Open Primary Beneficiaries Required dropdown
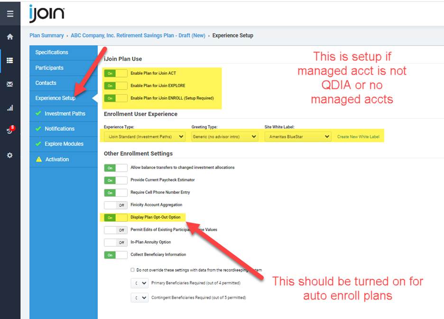The image size is (444, 319). tap(139, 283)
